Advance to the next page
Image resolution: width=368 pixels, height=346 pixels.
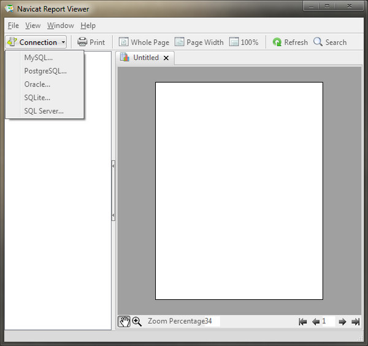[342, 321]
